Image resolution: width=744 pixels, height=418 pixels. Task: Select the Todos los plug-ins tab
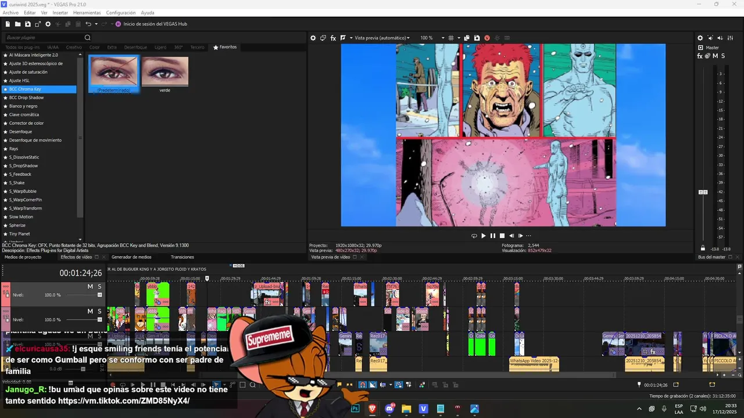(23, 47)
